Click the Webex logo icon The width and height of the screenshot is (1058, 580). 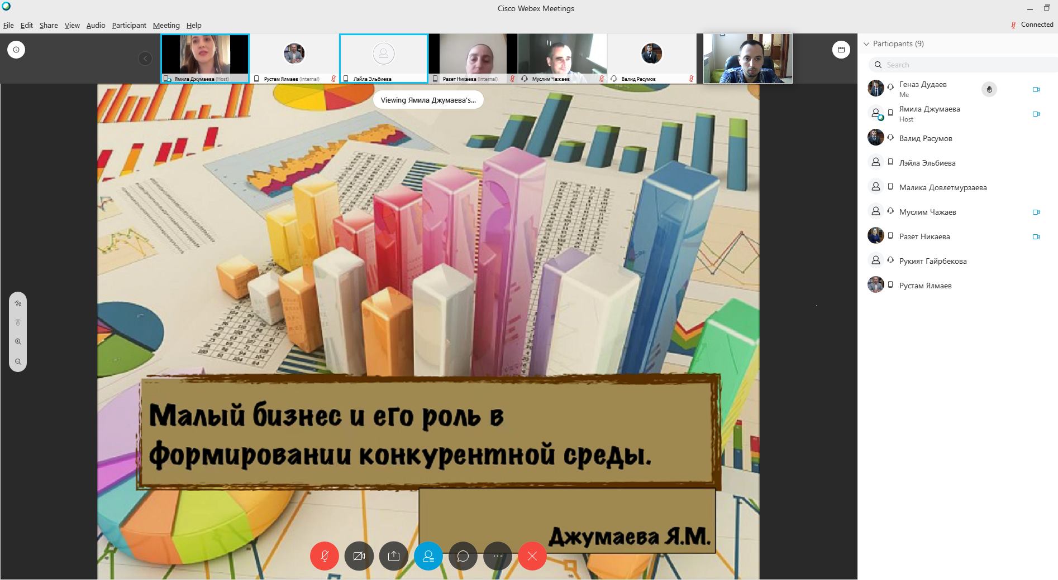6,7
